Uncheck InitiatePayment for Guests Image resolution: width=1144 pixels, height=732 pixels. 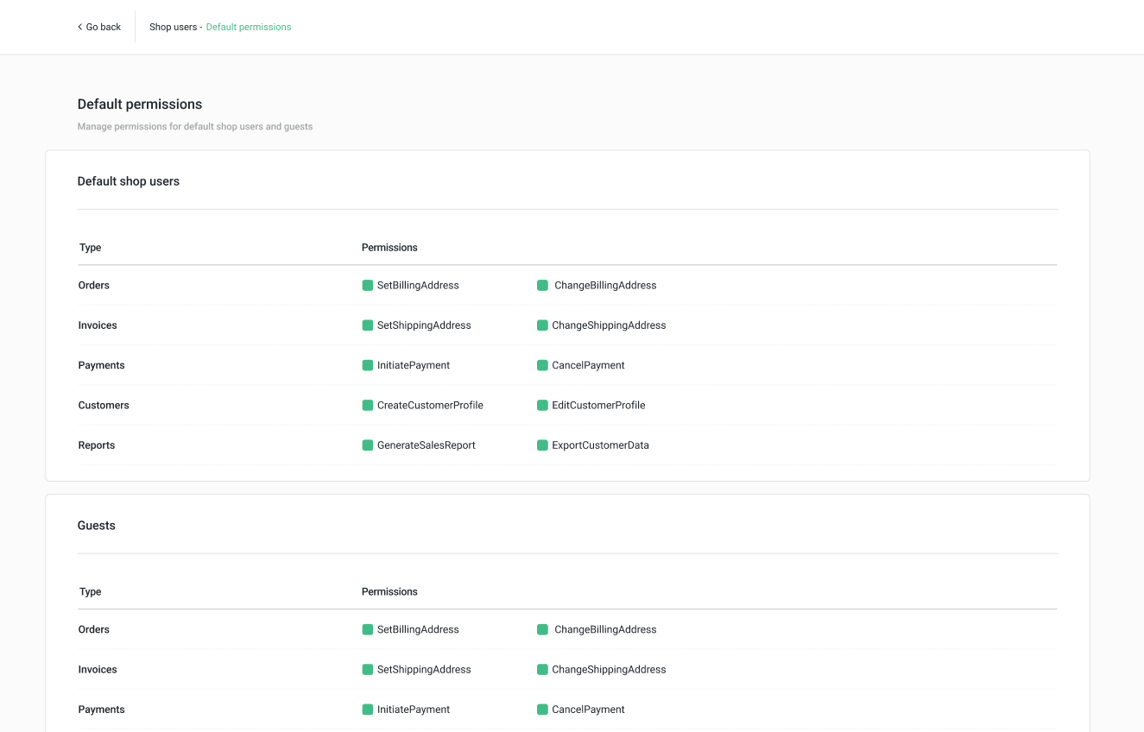[x=368, y=710]
